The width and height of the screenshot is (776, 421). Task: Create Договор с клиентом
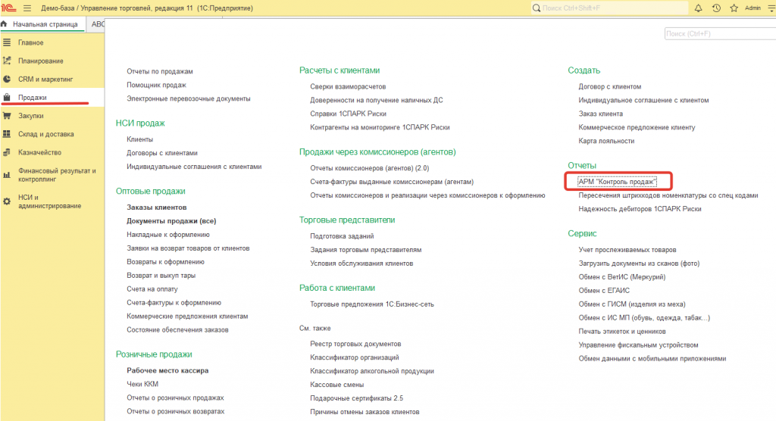(x=610, y=86)
